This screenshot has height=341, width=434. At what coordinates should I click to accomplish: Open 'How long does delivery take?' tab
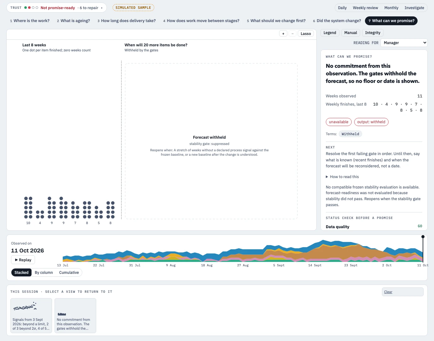click(x=126, y=21)
